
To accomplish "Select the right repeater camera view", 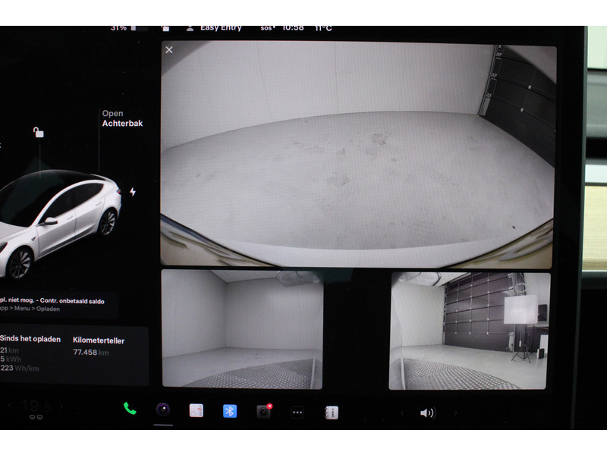I will (x=469, y=331).
